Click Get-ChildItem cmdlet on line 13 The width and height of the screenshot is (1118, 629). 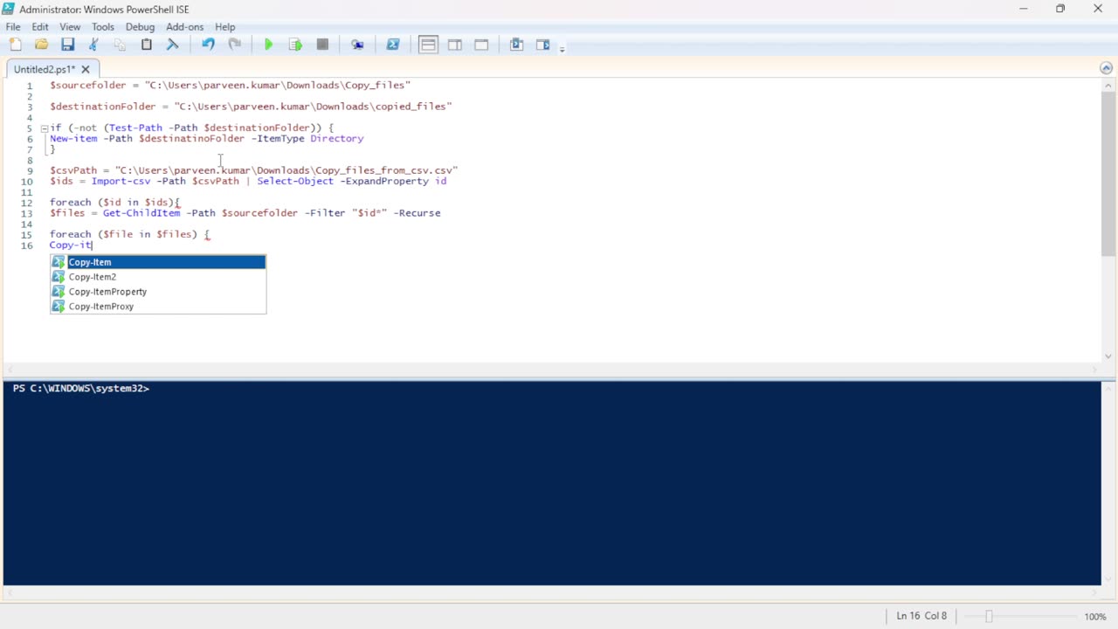(x=141, y=213)
